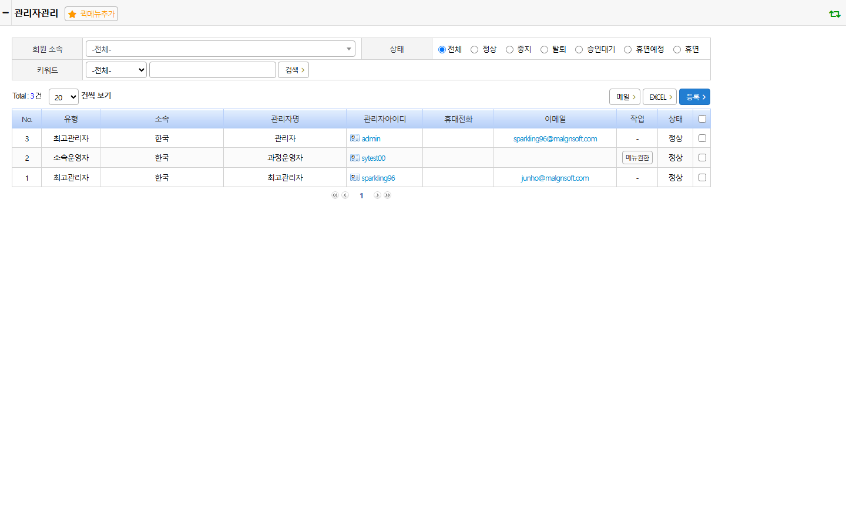
Task: Click the 유형 column header
Action: point(71,119)
